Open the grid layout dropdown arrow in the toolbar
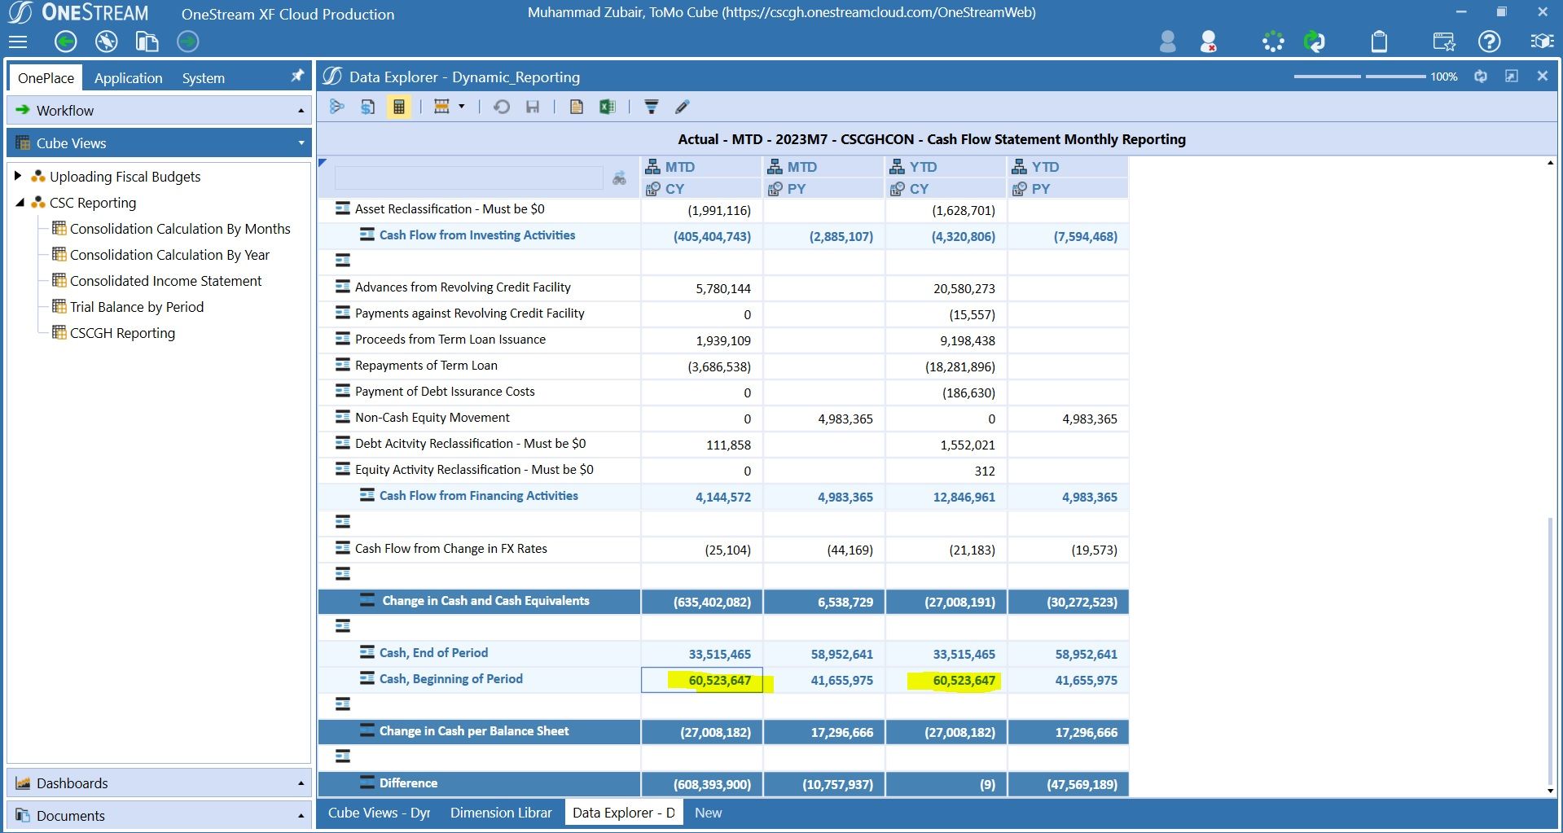 pos(460,107)
